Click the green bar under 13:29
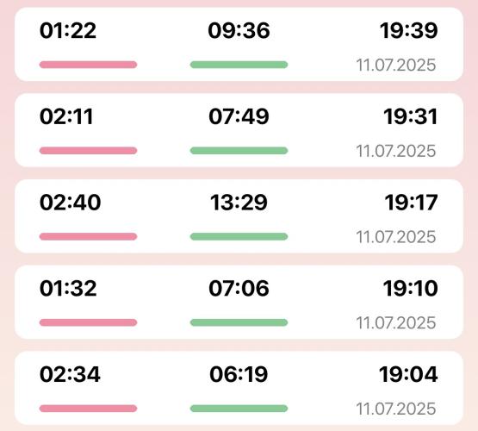The height and width of the screenshot is (431, 478). pyautogui.click(x=239, y=237)
